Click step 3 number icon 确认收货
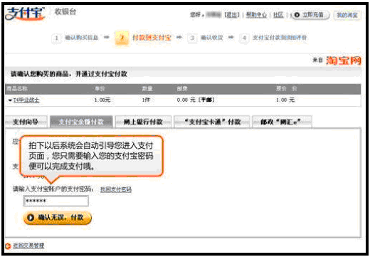370x257 pixels. click(192, 38)
